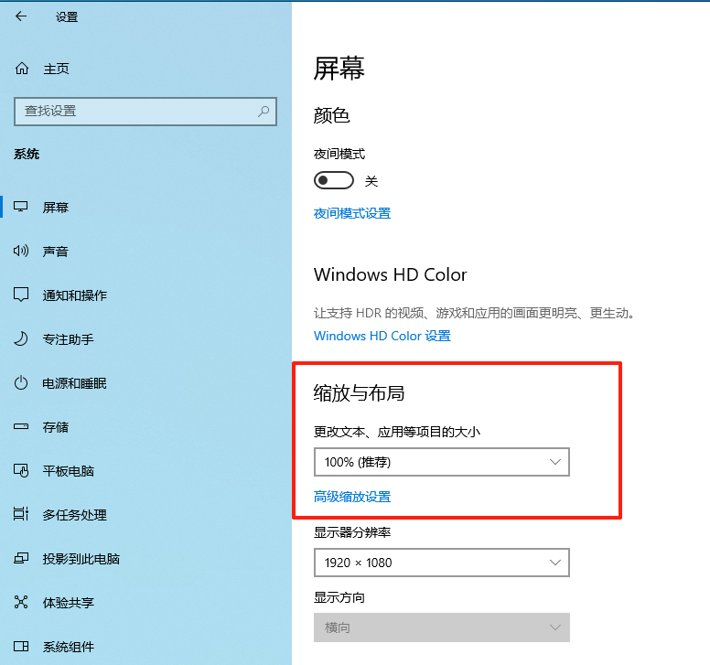Click the HDR description text
Image resolution: width=710 pixels, height=665 pixels.
point(474,313)
